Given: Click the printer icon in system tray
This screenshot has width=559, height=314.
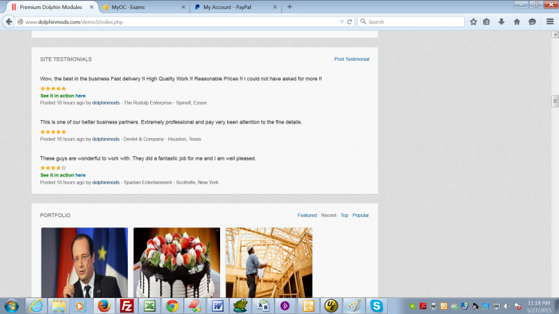Looking at the screenshot, I should [x=433, y=306].
